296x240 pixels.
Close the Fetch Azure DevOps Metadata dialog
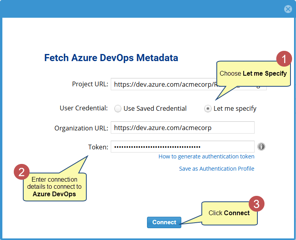[288, 9]
